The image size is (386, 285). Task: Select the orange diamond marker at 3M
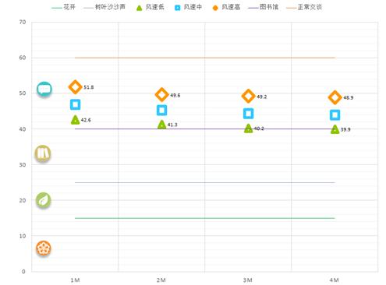pyautogui.click(x=248, y=96)
